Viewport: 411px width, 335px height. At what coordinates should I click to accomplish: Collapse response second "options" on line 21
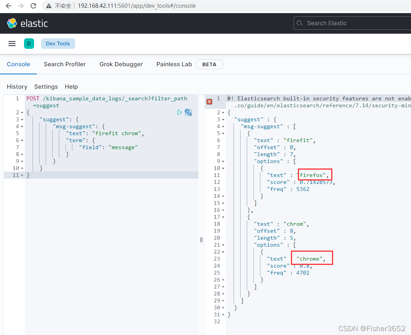223,245
